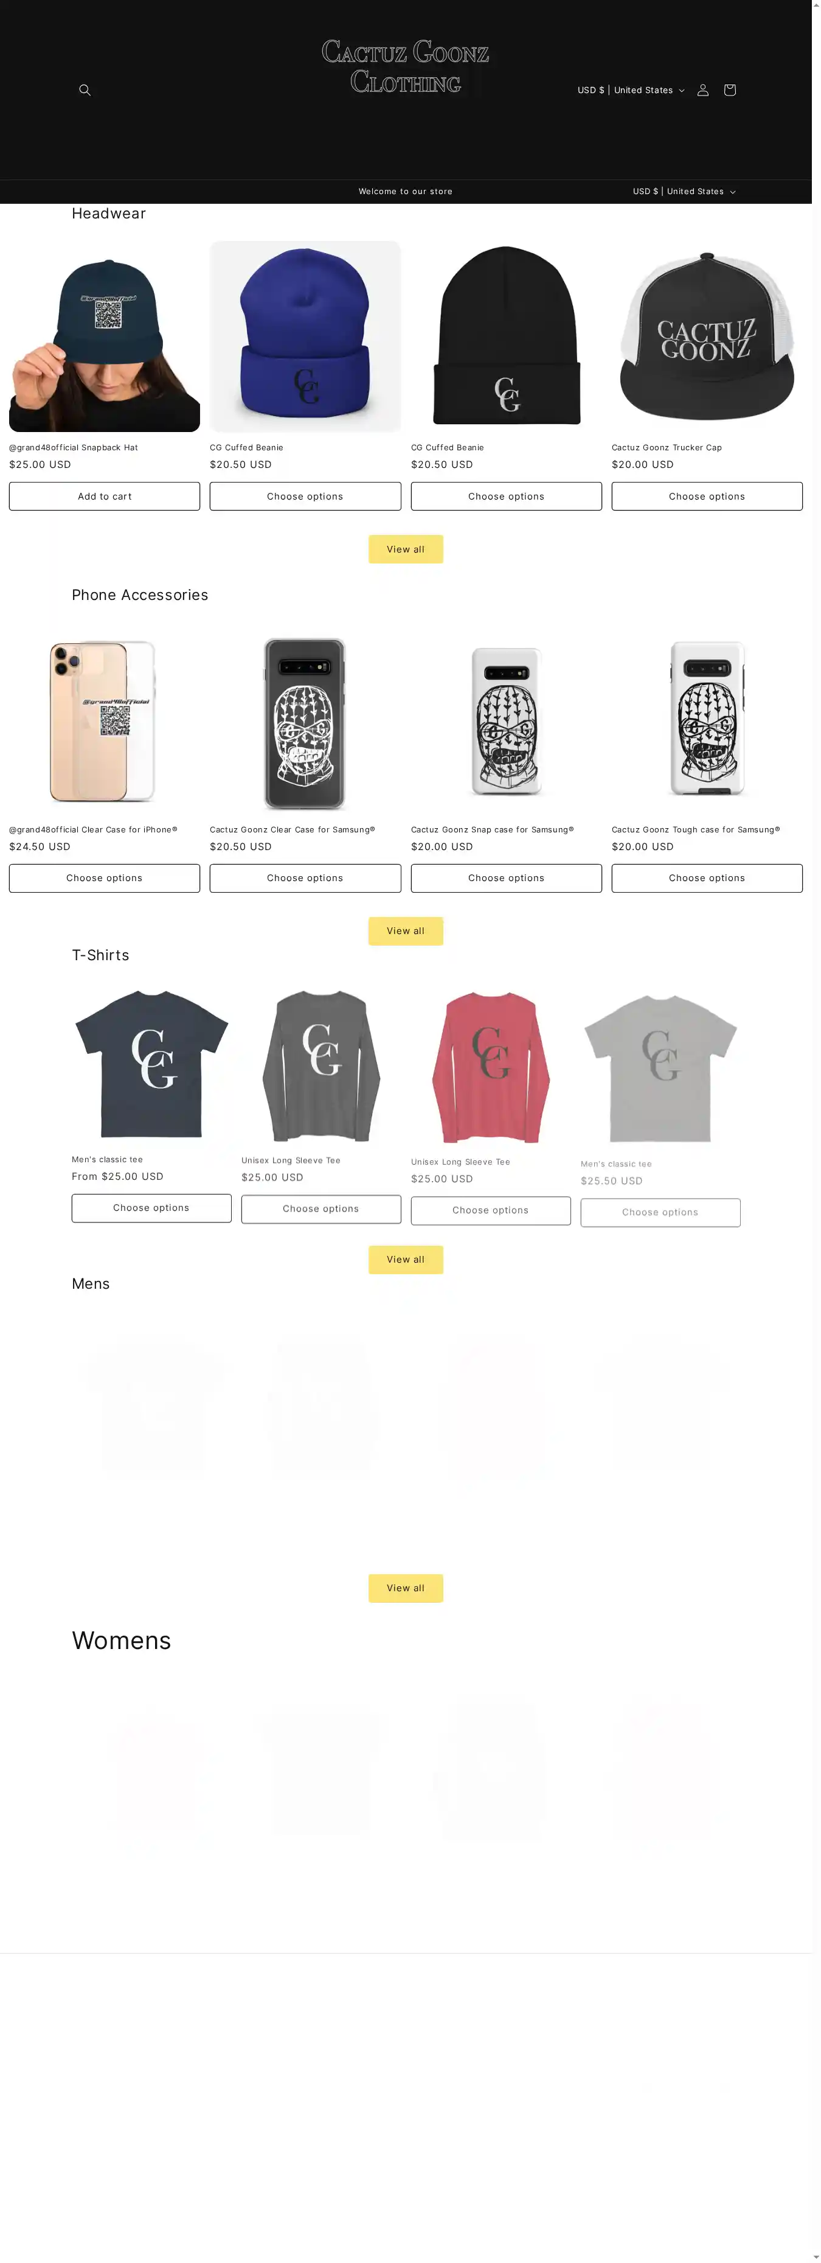Screen dimensions: 821x2263
Task: Choose options for Tough case for Samsung
Action: [707, 879]
